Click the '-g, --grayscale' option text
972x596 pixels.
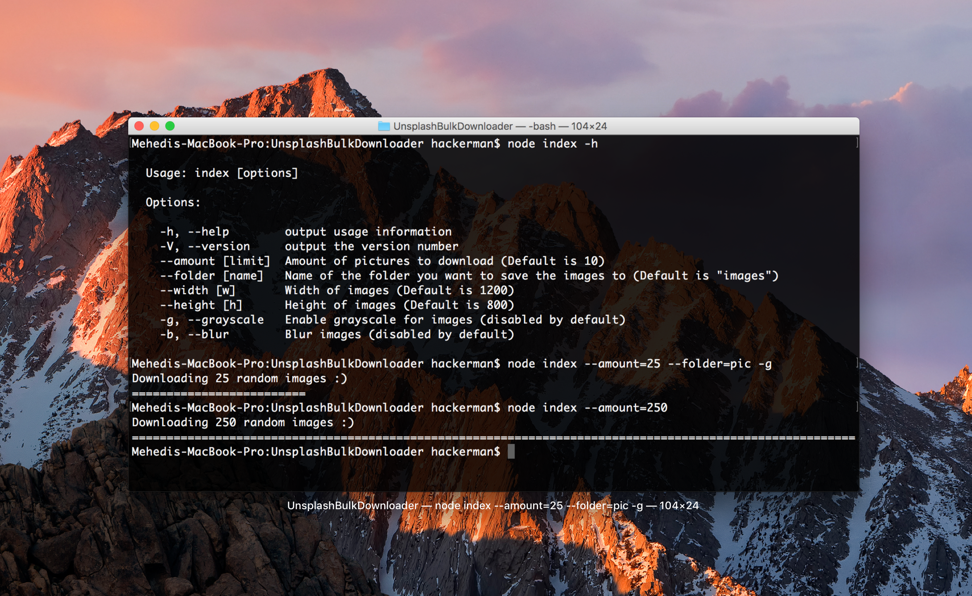tap(212, 320)
